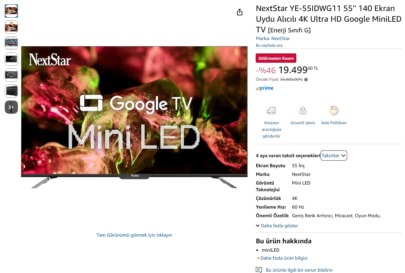This screenshot has width=405, height=273.
Task: Click the Prime logo badge
Action: (265, 88)
